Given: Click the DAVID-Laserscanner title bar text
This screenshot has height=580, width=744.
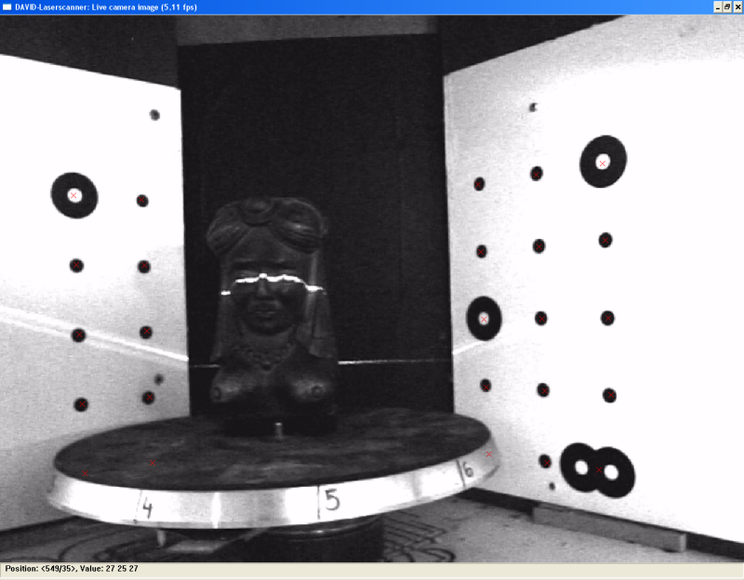Looking at the screenshot, I should 106,7.
